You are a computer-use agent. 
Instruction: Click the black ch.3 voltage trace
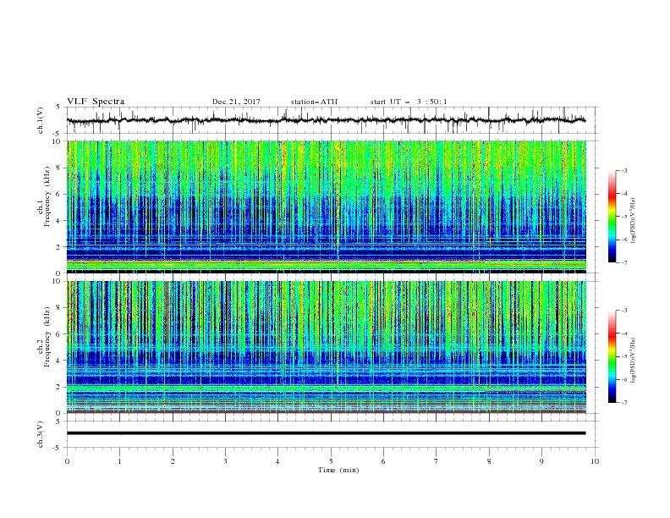click(326, 433)
